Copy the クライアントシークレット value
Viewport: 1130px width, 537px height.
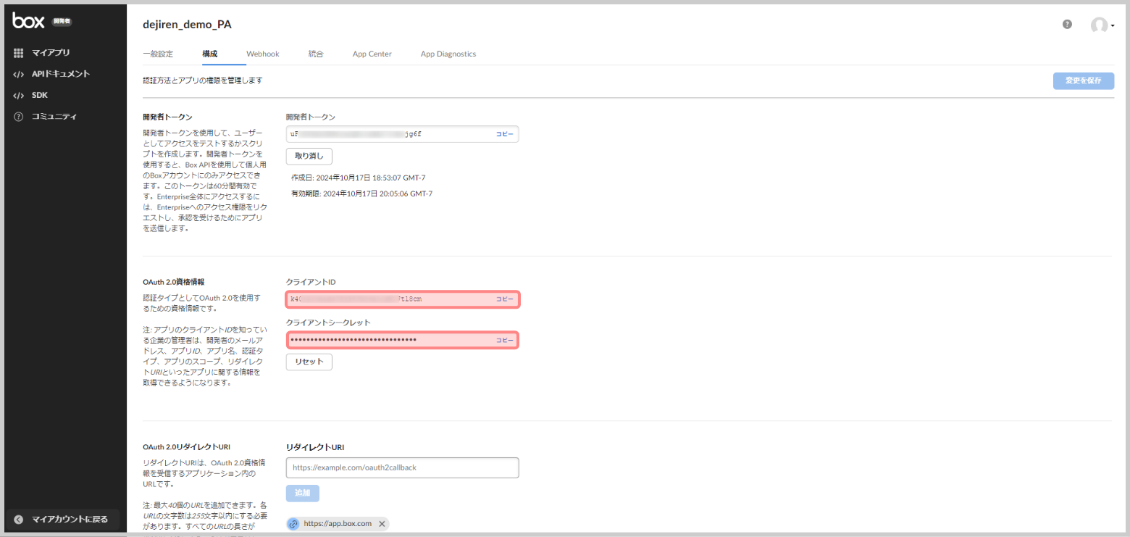point(504,340)
